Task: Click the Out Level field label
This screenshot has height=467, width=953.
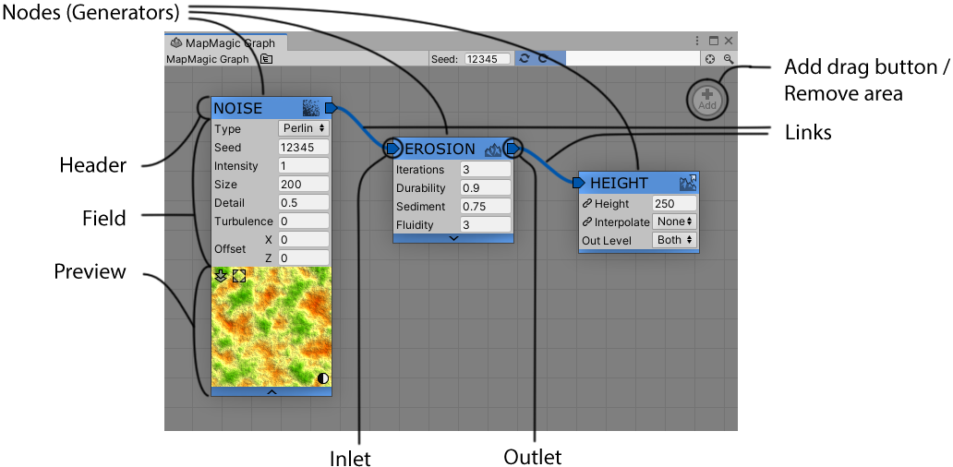Action: (x=607, y=241)
